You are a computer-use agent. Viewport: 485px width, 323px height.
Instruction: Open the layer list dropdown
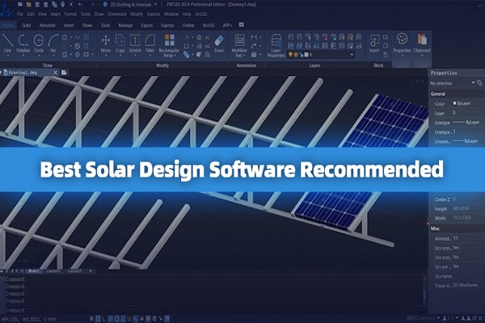352,55
